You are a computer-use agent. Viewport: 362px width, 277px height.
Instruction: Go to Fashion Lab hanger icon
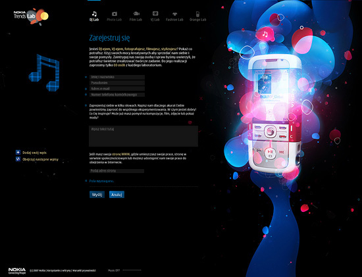[174, 14]
